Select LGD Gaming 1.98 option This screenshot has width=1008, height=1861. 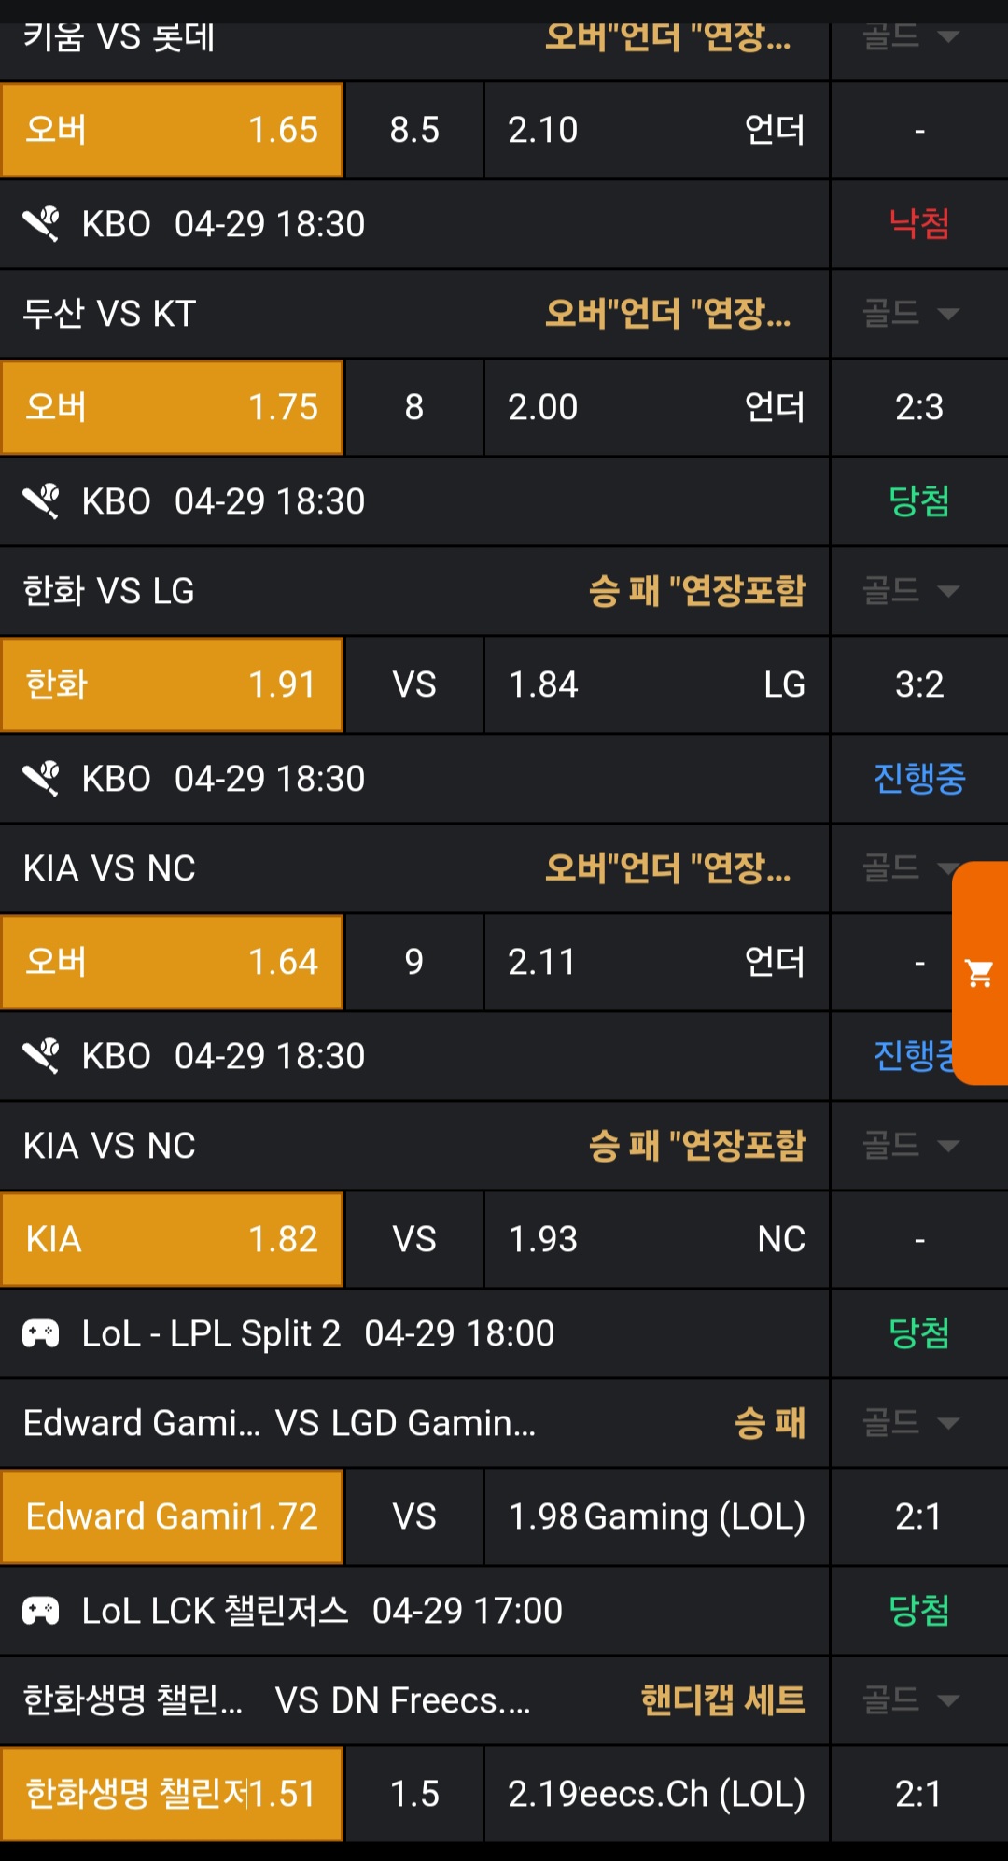pos(656,1516)
